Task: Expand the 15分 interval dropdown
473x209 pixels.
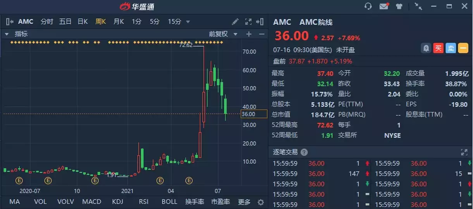Action: pos(188,22)
